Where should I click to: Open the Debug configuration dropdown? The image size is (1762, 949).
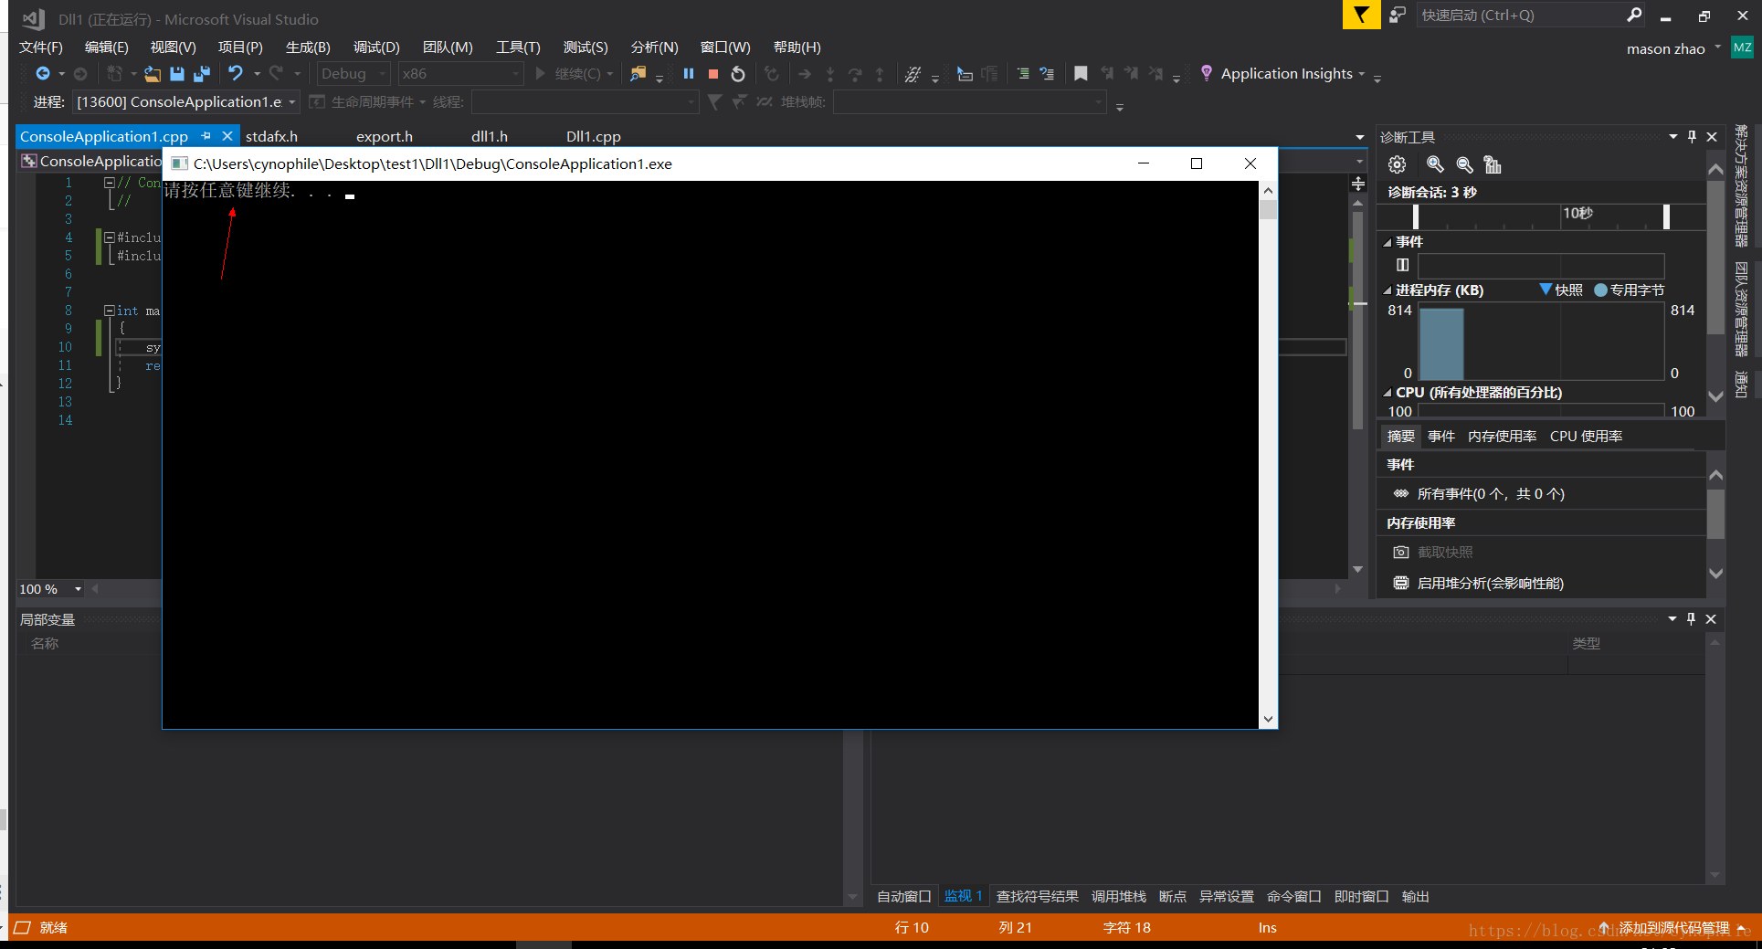click(354, 73)
